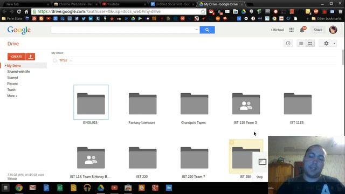This screenshot has width=345, height=194.
Task: Click the blue search magnifier button
Action: pyautogui.click(x=207, y=30)
